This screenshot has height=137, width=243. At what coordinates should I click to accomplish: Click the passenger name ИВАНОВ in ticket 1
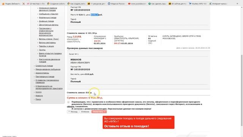click(76, 60)
